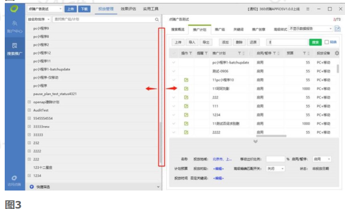This screenshot has height=209, width=345.
Task: Toggle the 精确 checkbox next to search
Action: (327, 42)
